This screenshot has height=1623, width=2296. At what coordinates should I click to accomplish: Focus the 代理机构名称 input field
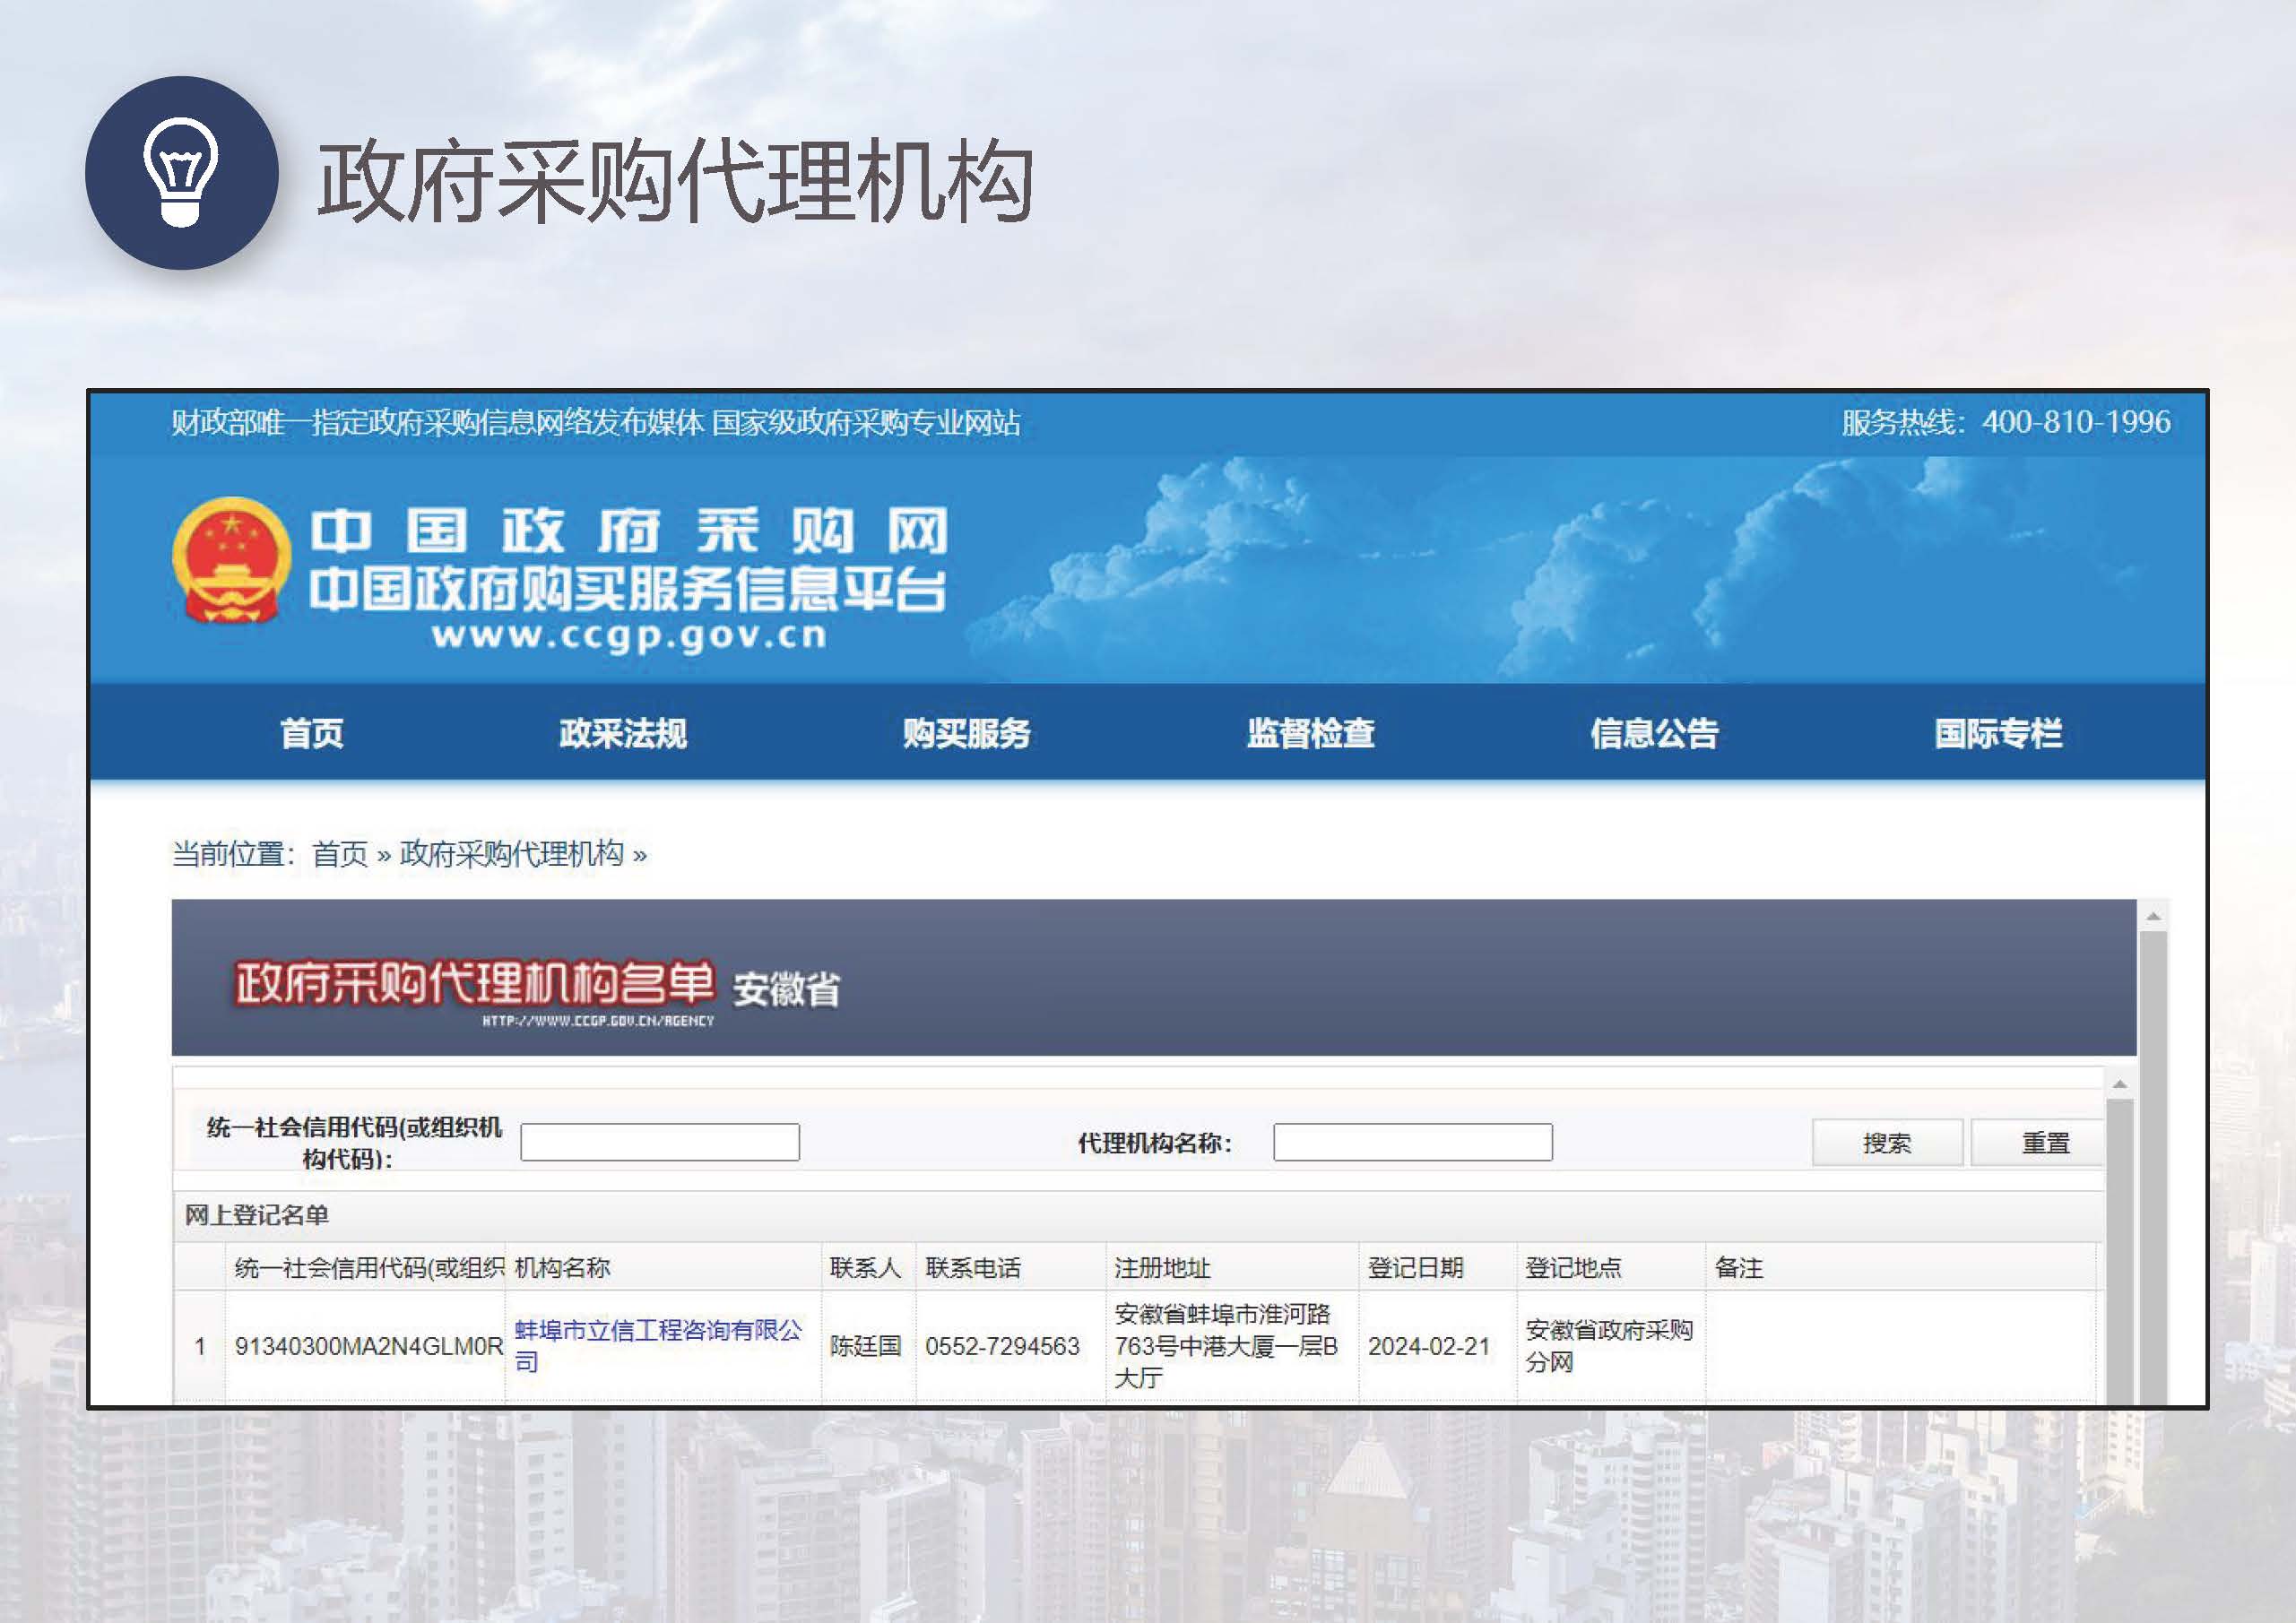pos(1412,1143)
